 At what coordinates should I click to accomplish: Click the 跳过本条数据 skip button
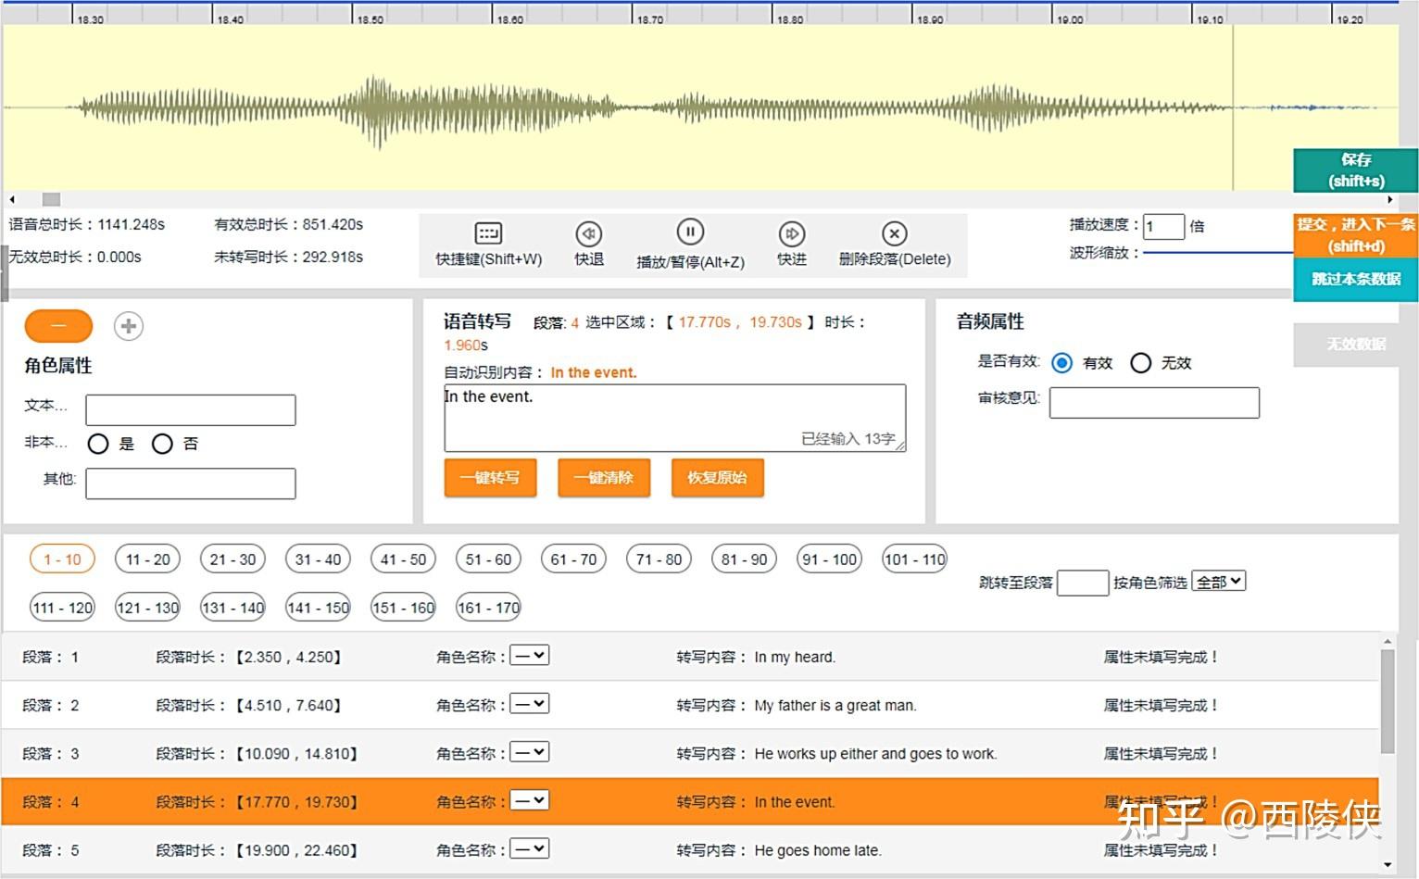1356,279
